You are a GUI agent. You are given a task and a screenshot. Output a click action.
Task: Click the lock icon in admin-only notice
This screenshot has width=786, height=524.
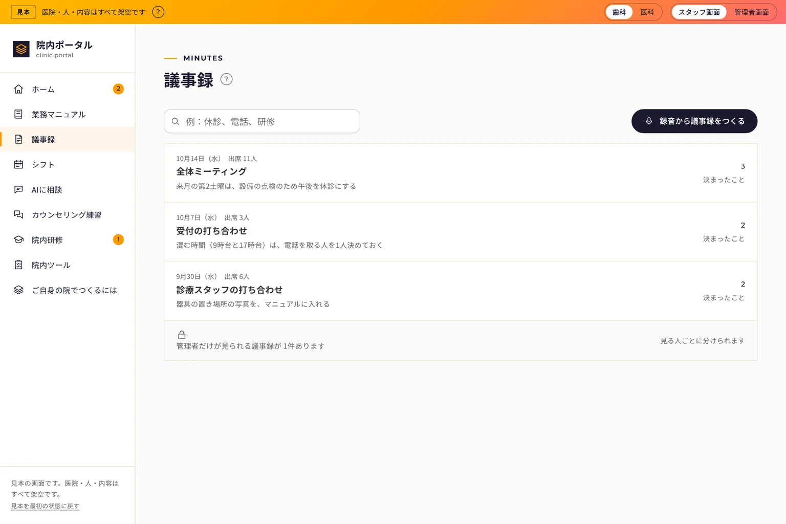coord(182,335)
